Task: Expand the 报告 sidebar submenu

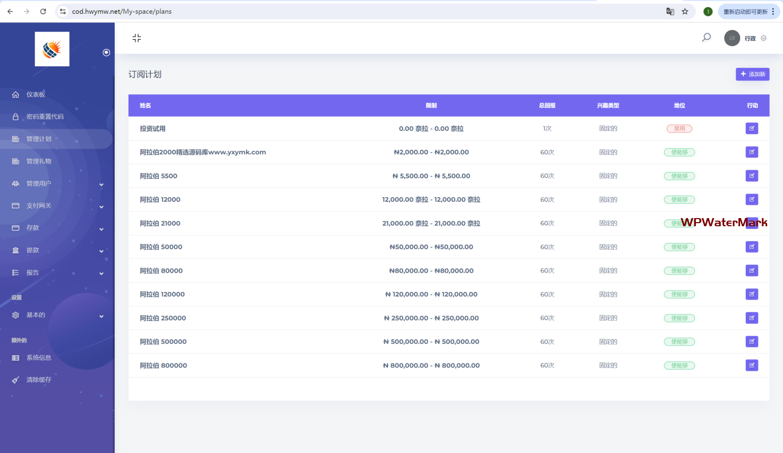Action: click(x=56, y=273)
